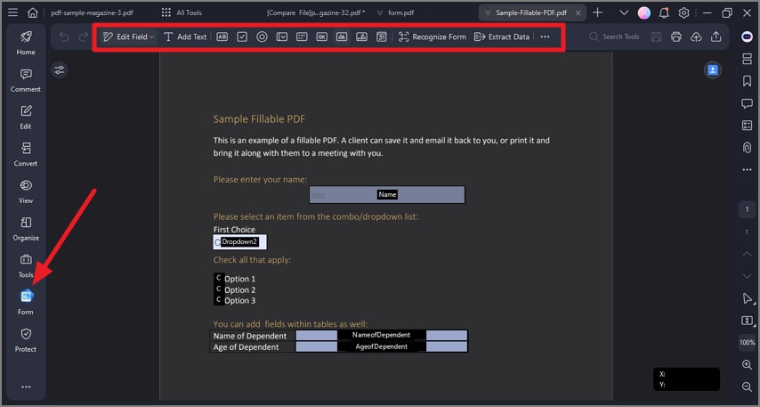Switch to Edit mode in sidebar

click(26, 118)
